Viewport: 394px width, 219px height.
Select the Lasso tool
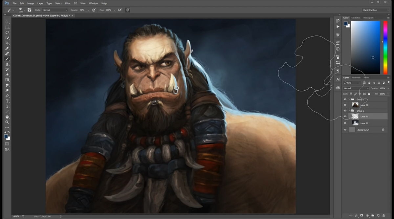point(7,33)
